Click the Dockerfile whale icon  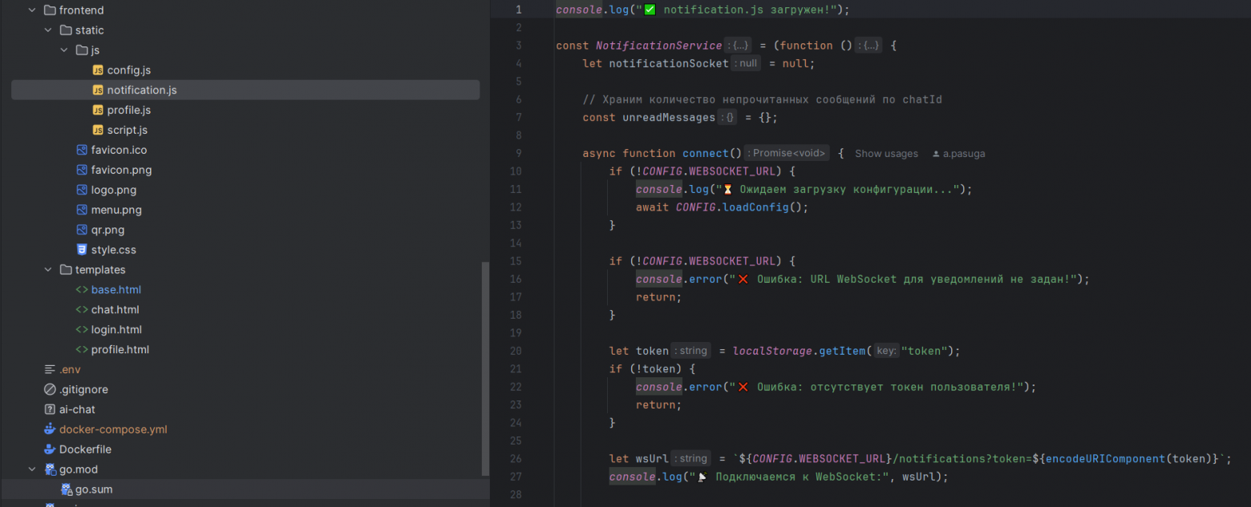click(x=50, y=449)
